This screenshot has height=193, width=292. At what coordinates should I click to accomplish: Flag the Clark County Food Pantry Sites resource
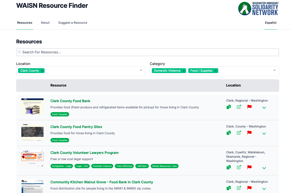click(x=249, y=133)
